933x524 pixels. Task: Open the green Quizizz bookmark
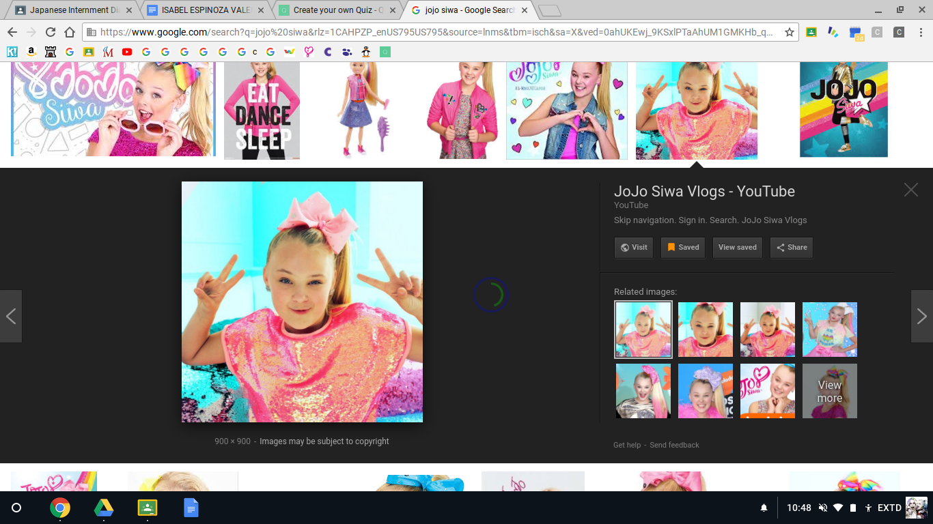coord(385,52)
